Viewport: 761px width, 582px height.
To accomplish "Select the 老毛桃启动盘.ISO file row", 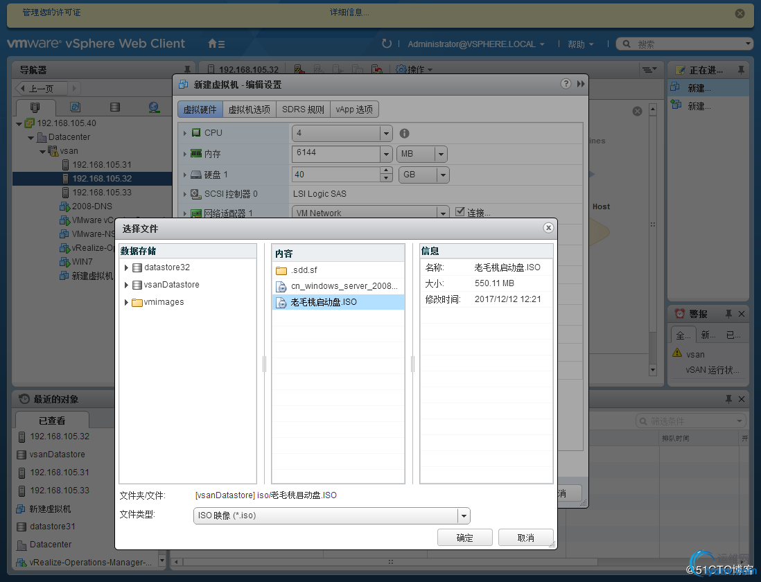I will click(x=338, y=302).
